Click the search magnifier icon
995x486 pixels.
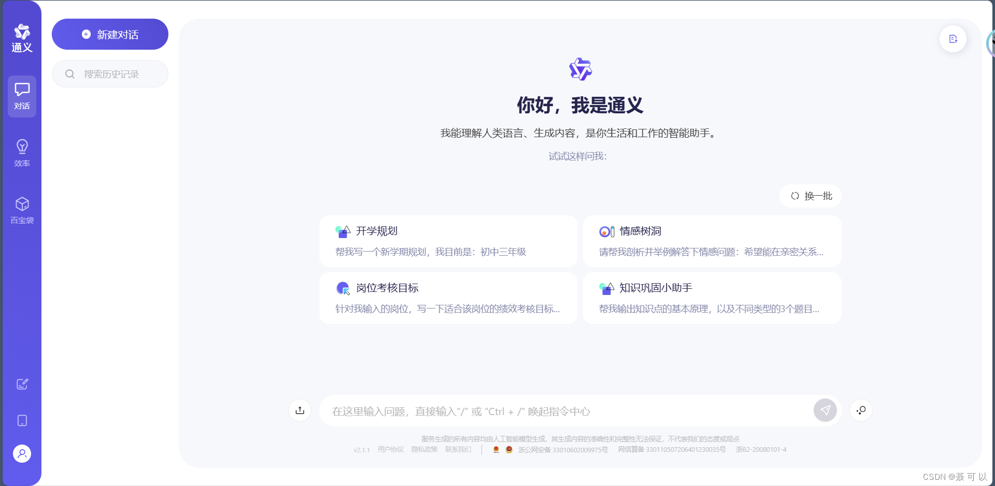(70, 74)
